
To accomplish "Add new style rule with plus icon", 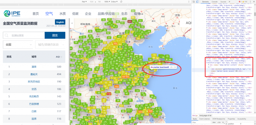I will pos(223,122).
